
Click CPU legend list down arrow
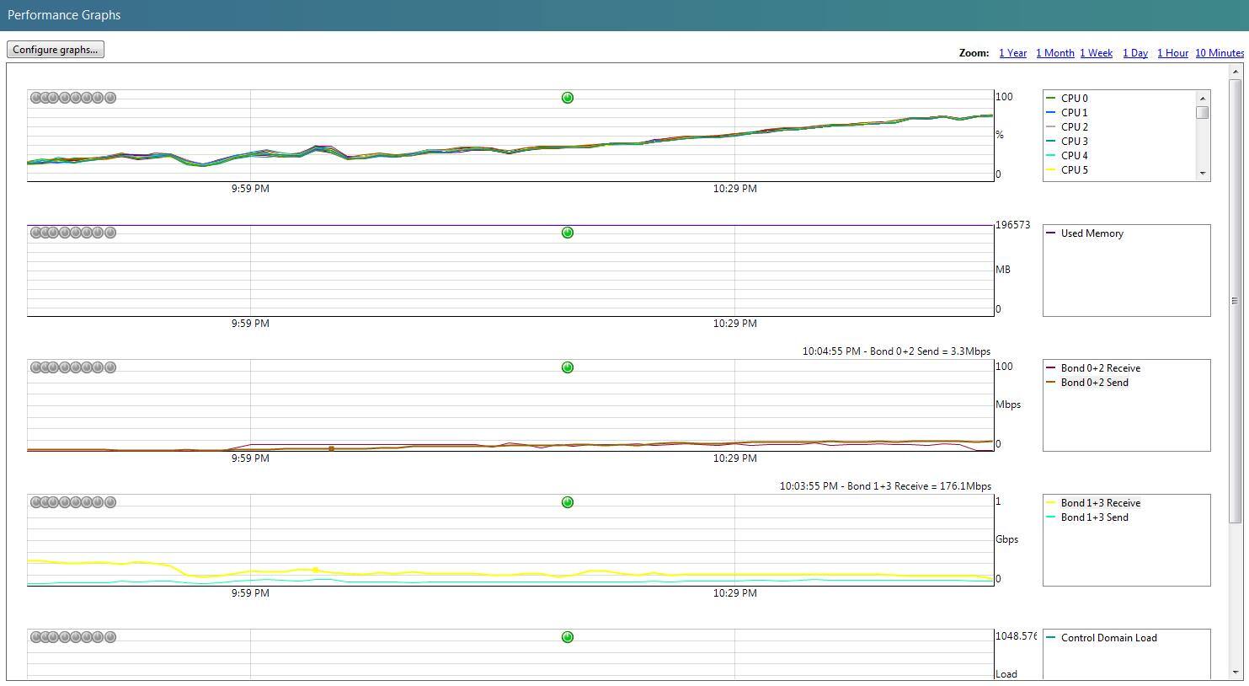pos(1203,173)
